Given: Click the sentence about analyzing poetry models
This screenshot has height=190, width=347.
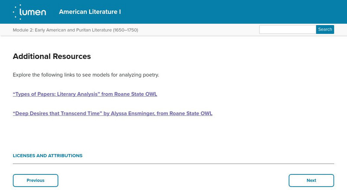Looking at the screenshot, I should point(86,75).
